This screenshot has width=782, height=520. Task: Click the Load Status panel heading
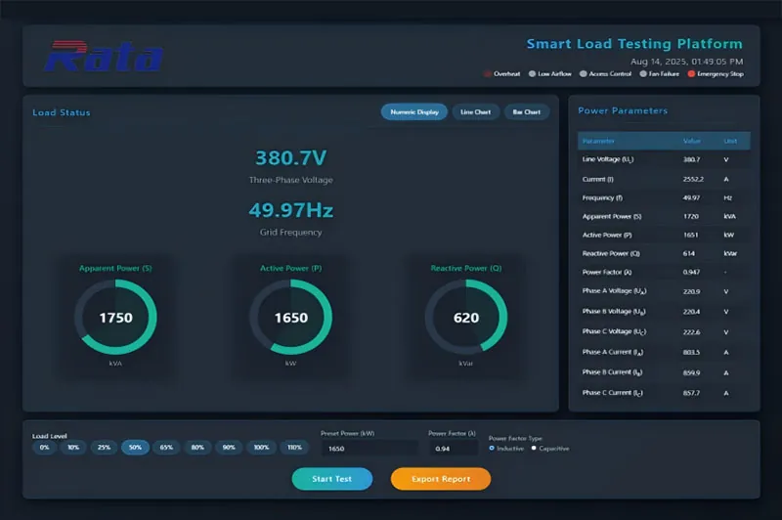pyautogui.click(x=62, y=112)
